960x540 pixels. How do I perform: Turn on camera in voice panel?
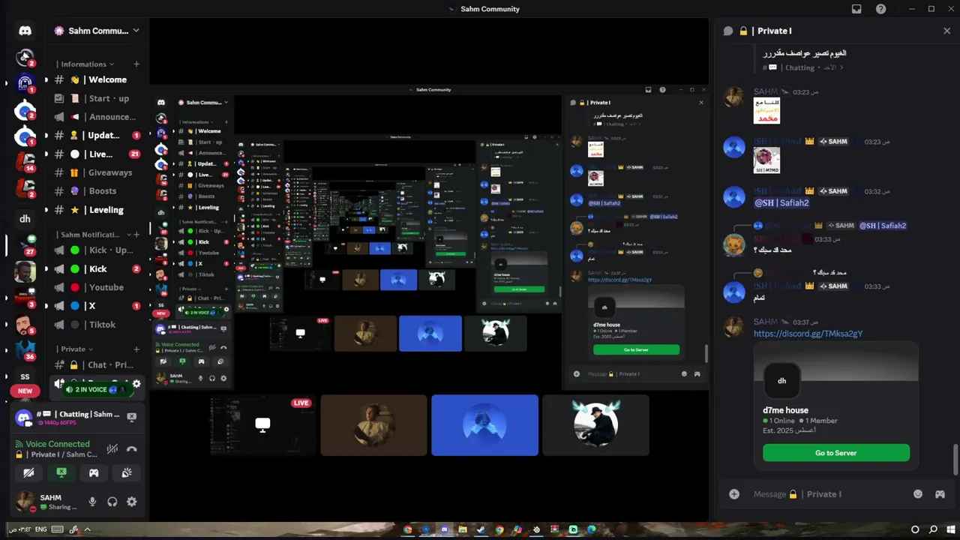(x=28, y=472)
